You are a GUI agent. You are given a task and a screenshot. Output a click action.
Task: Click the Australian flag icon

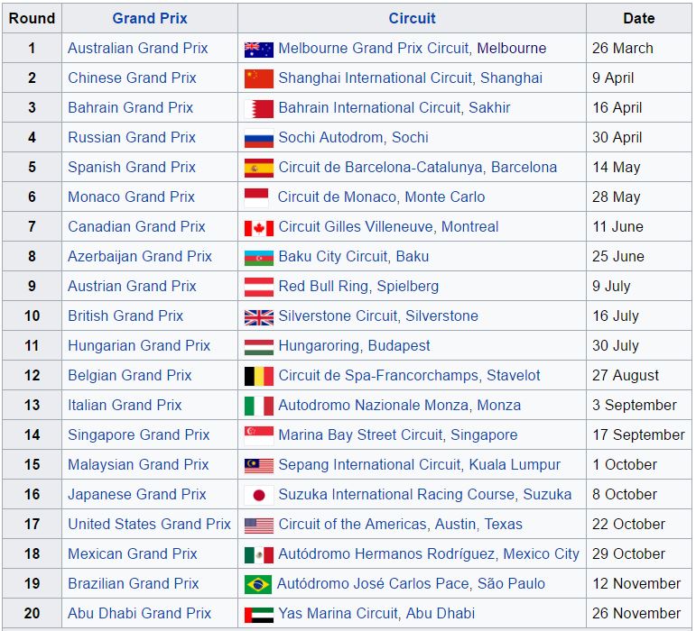tap(259, 50)
